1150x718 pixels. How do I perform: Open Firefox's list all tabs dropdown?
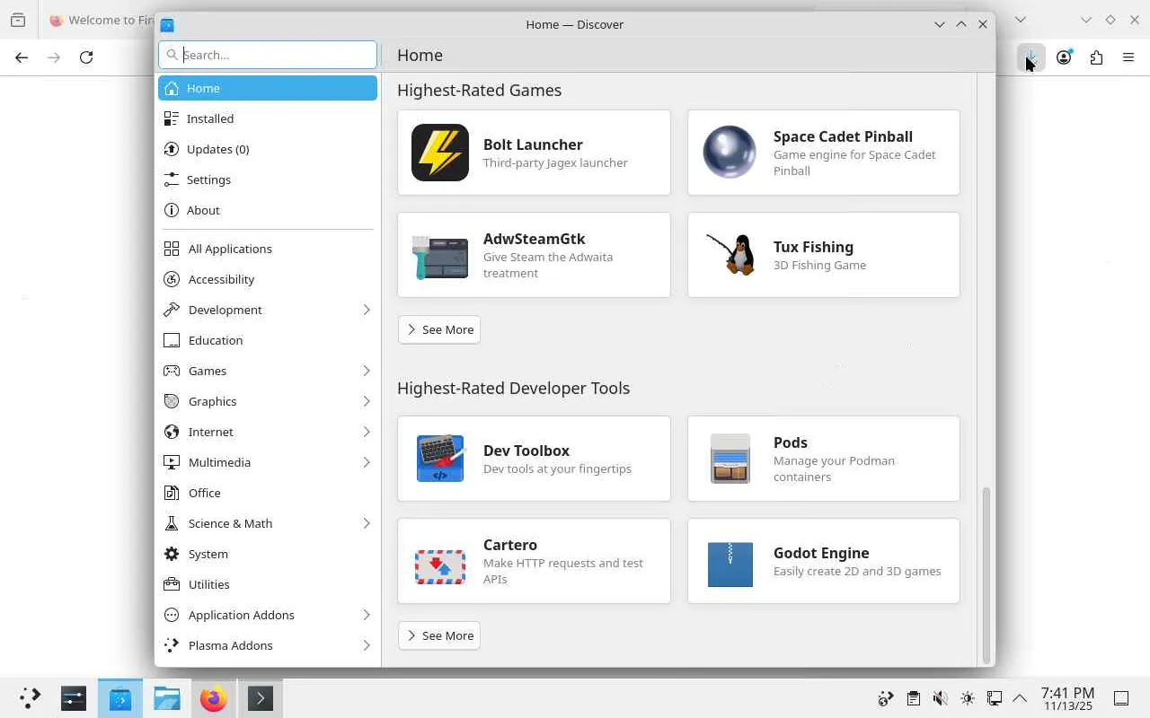pos(1020,20)
